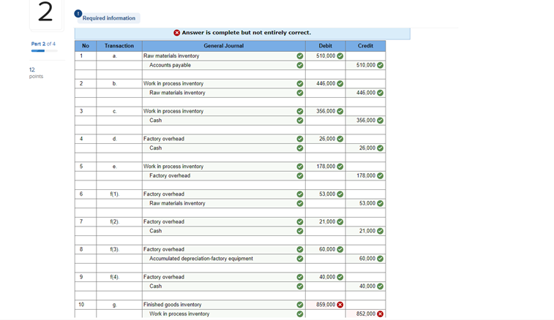Select 'Work in process inventory' in transaction e

pyautogui.click(x=224, y=167)
